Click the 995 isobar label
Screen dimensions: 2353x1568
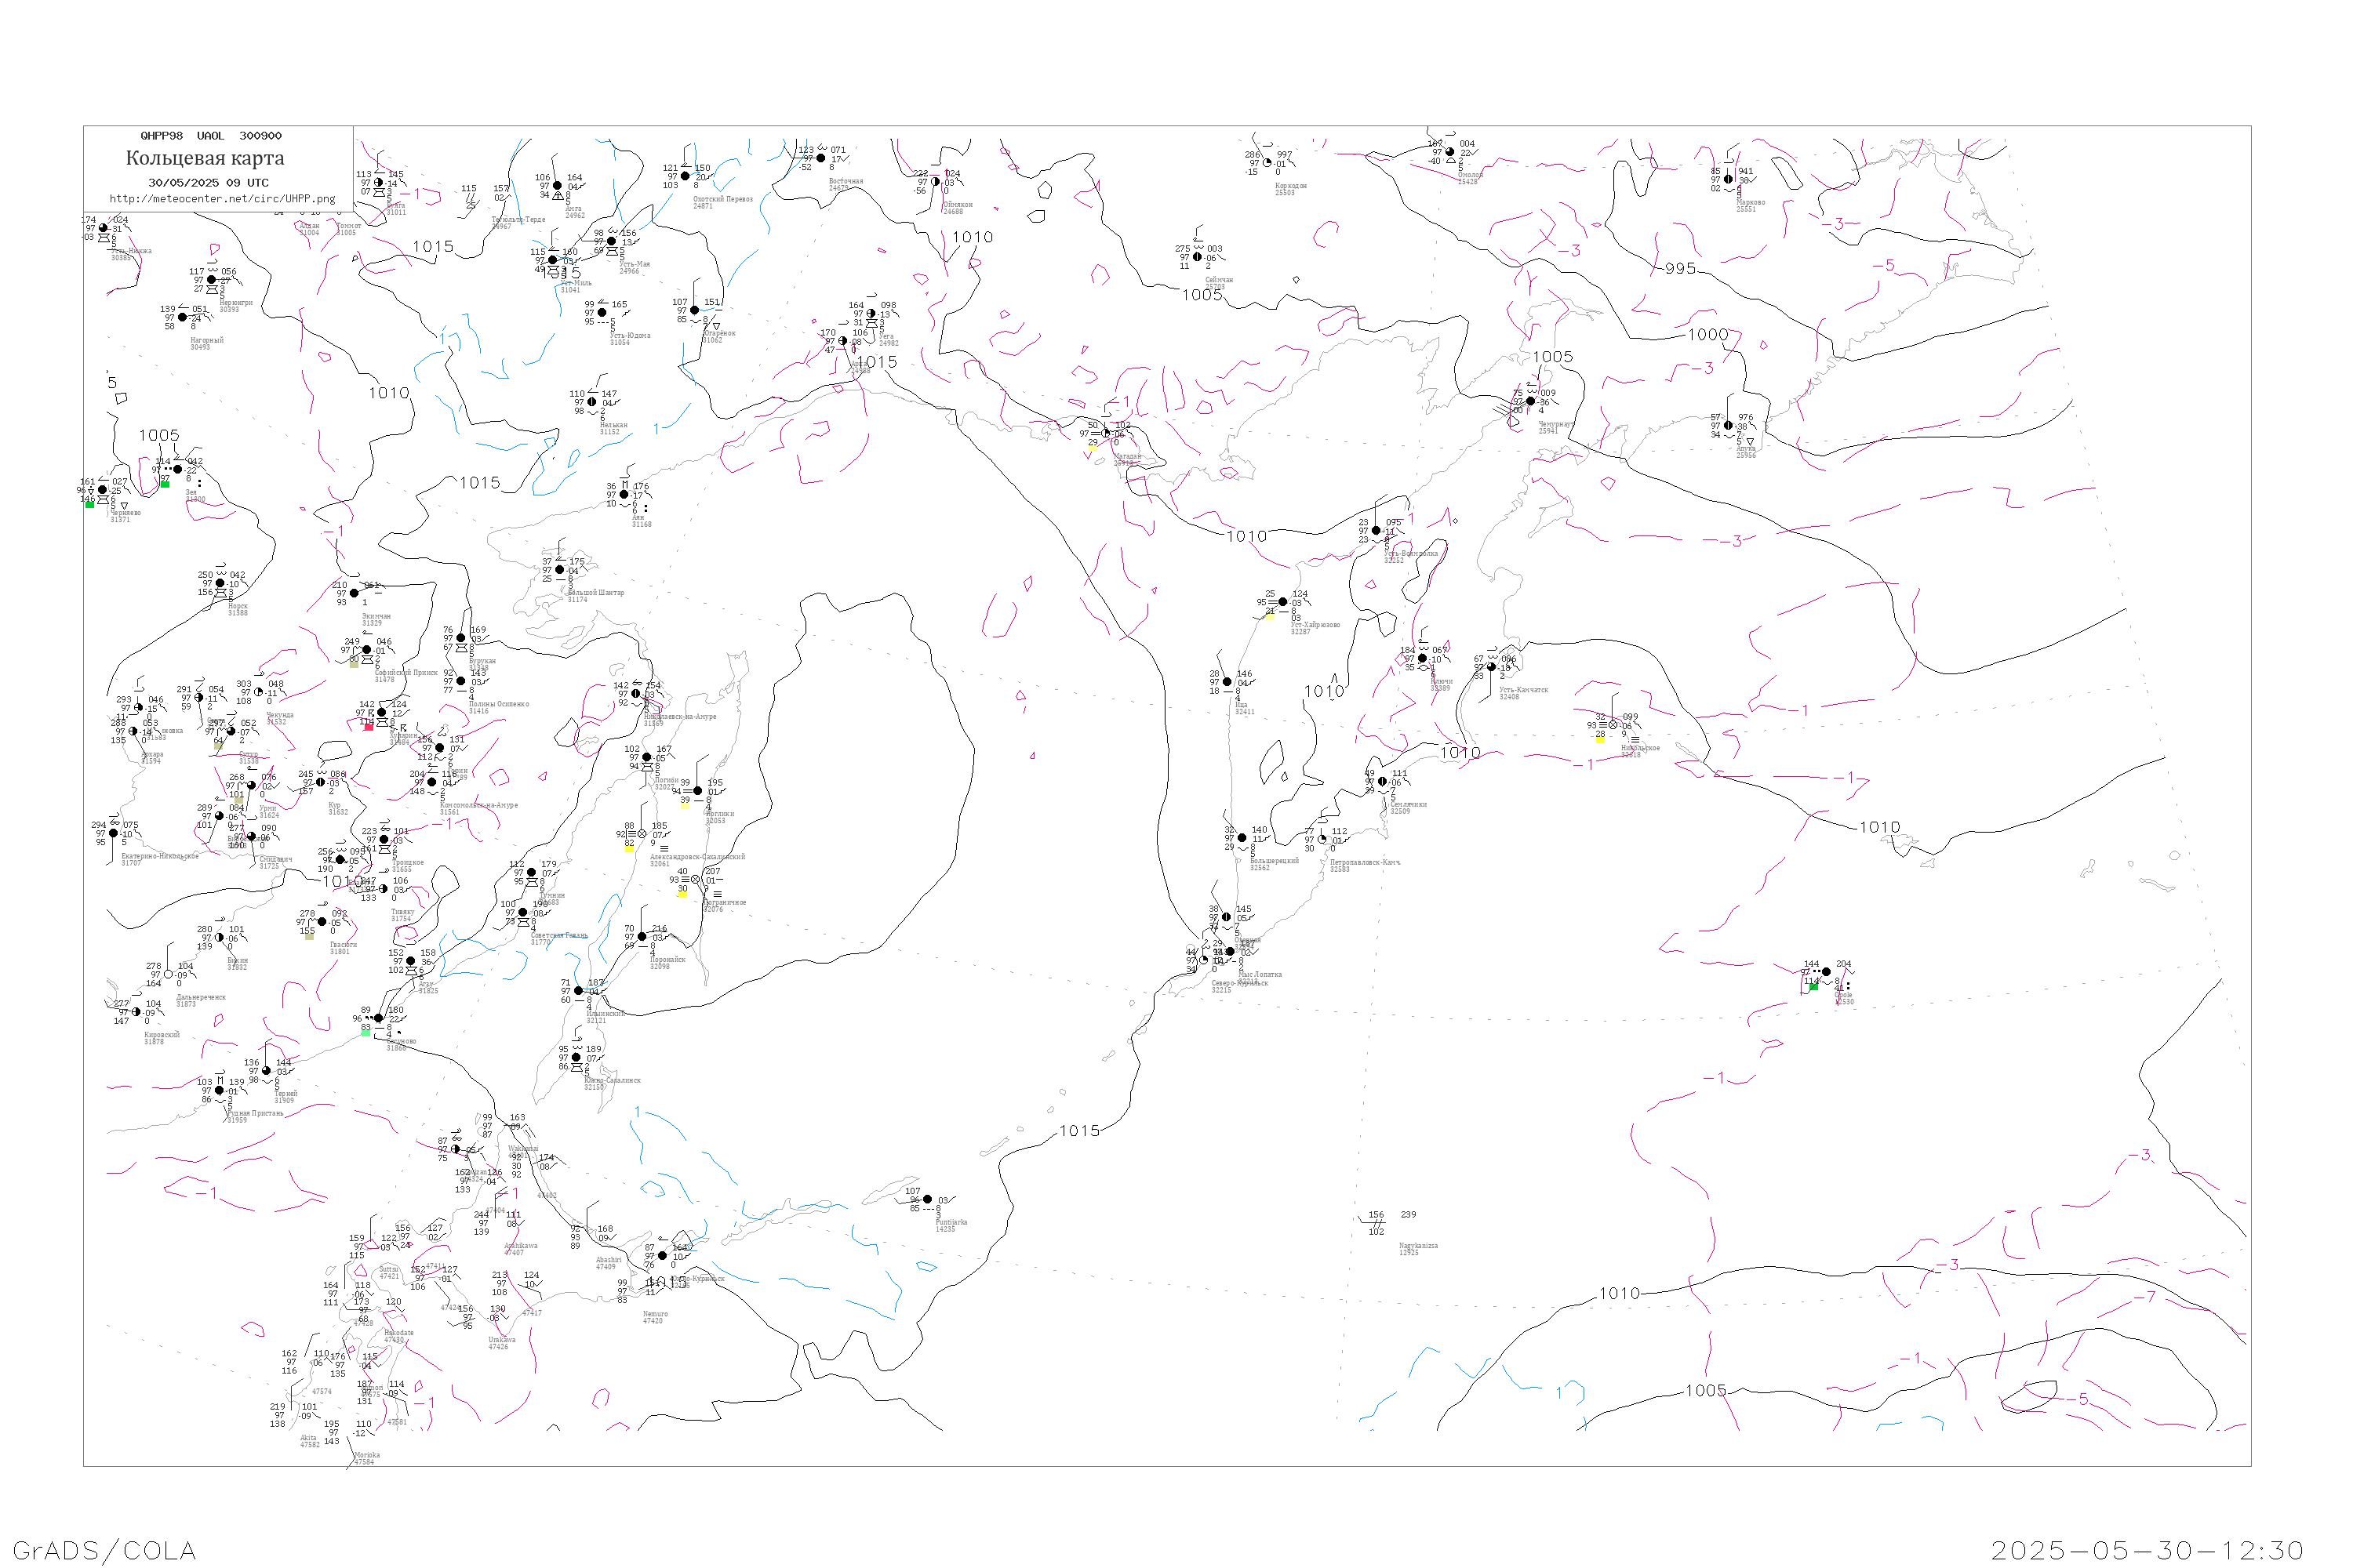click(1680, 269)
